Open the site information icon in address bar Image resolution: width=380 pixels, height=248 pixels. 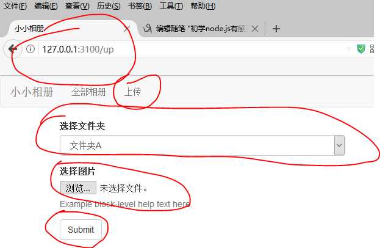(x=30, y=49)
